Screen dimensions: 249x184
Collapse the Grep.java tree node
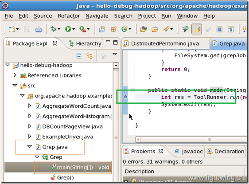pos(30,146)
